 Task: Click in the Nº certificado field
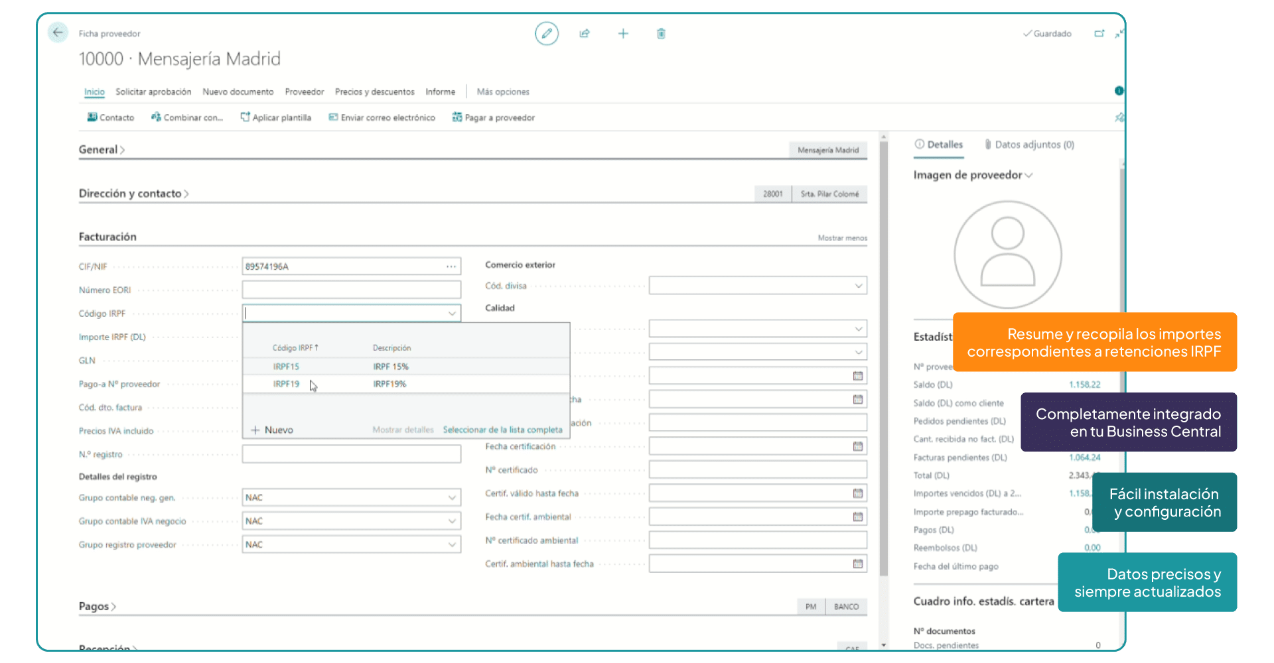click(x=758, y=470)
